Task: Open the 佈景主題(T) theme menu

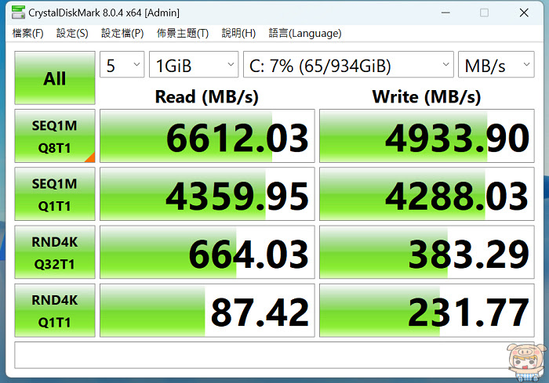Action: tap(183, 33)
